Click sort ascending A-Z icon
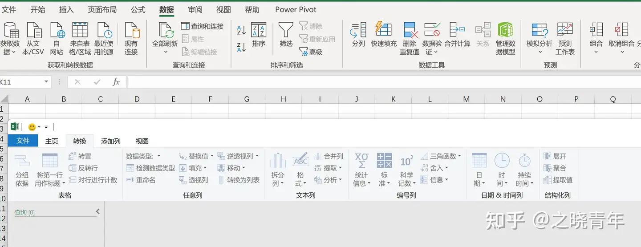 click(x=241, y=30)
